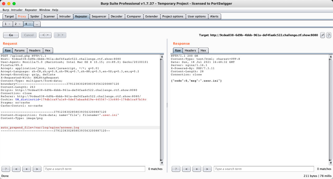Open request search options + button
The width and height of the screenshot is (333, 179).
point(27,169)
